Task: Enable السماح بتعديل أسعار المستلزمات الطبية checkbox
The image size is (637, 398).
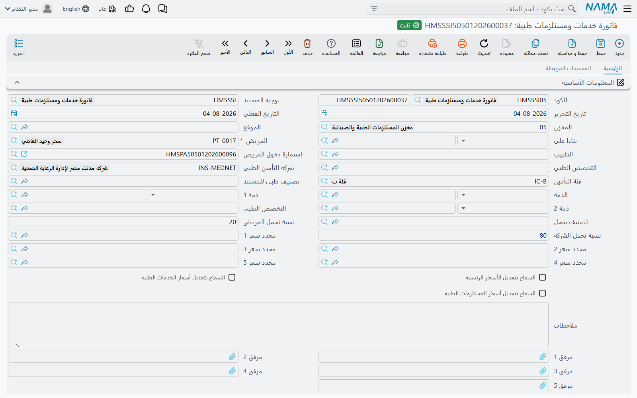Action: coord(543,293)
